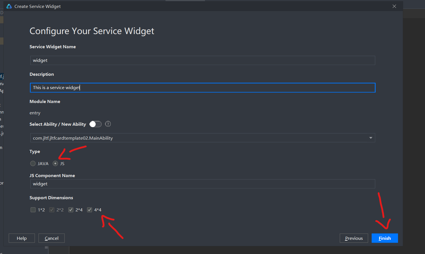Uncheck the 2*4 dimension checkbox

71,210
